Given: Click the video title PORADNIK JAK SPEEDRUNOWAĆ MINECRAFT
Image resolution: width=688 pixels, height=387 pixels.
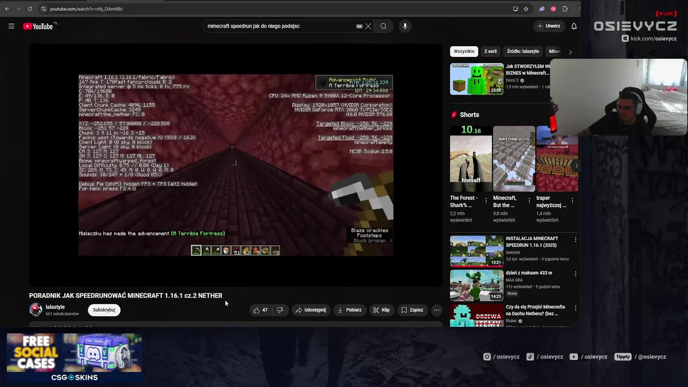Looking at the screenshot, I should point(126,296).
